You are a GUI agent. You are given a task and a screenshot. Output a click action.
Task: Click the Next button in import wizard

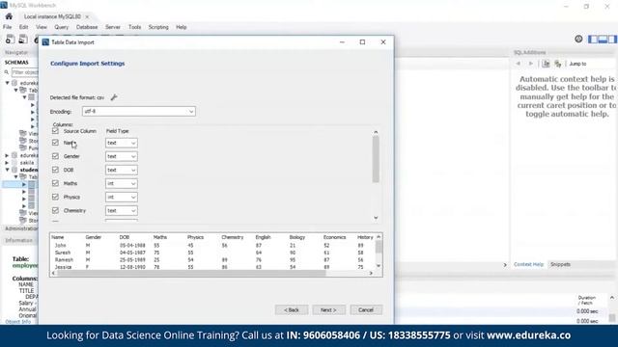click(328, 310)
